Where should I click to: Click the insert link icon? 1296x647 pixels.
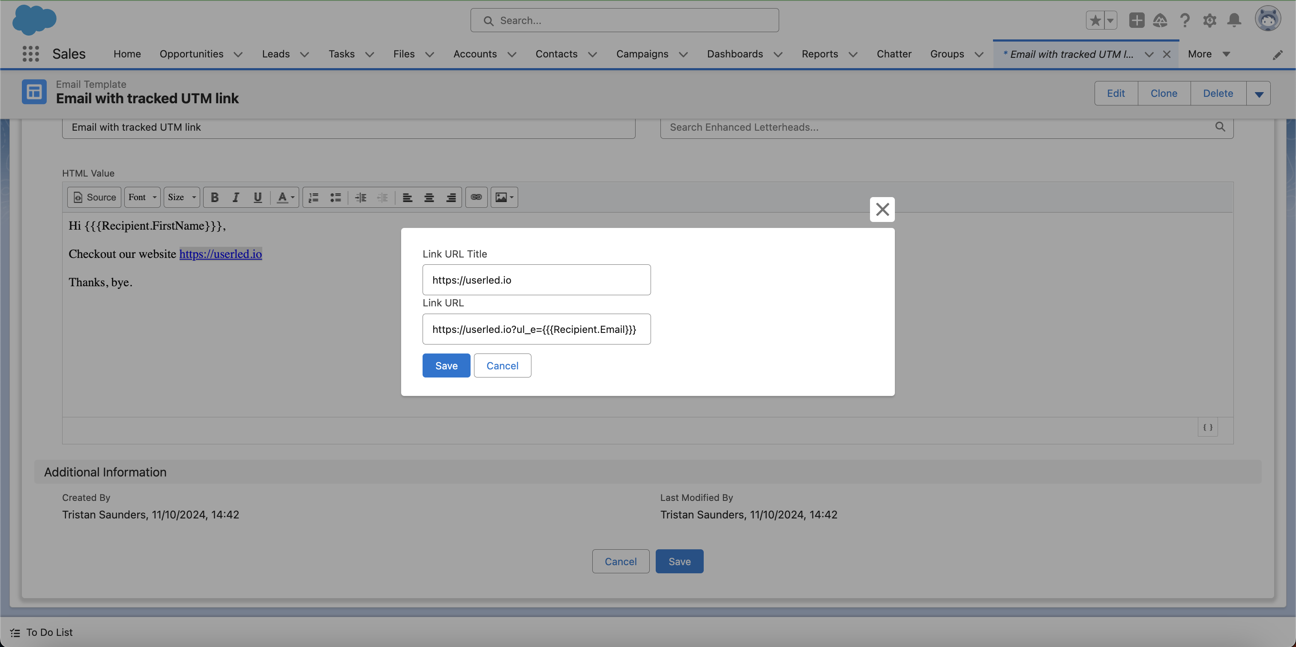coord(476,197)
